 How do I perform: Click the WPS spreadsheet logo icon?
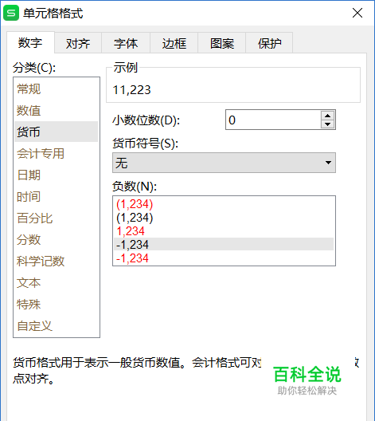coord(11,13)
